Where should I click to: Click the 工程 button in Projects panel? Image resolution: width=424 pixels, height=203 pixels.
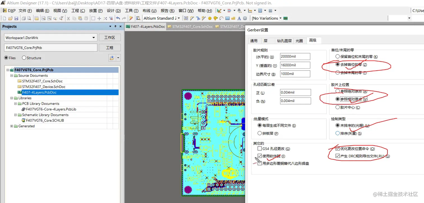click(x=110, y=48)
